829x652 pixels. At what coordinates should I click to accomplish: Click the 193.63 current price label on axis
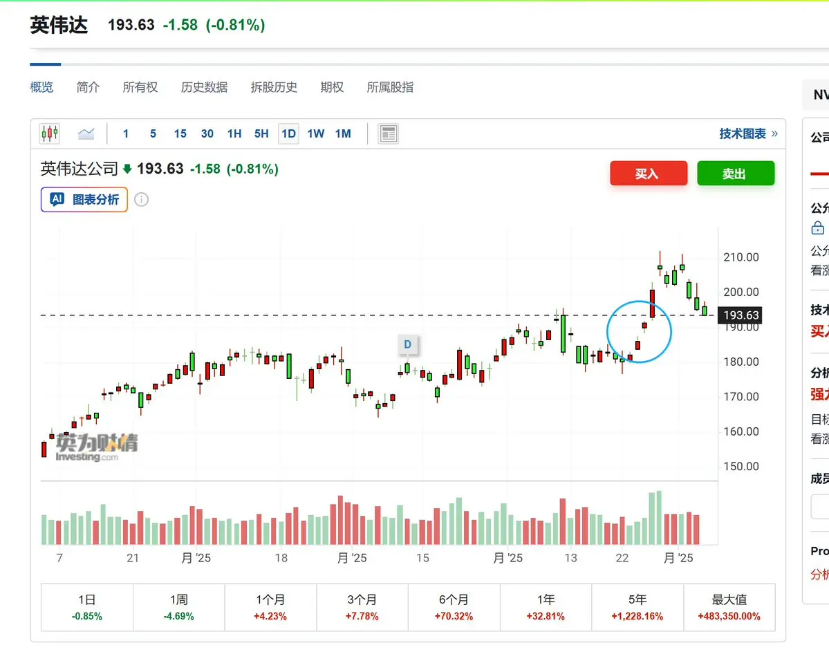[740, 315]
